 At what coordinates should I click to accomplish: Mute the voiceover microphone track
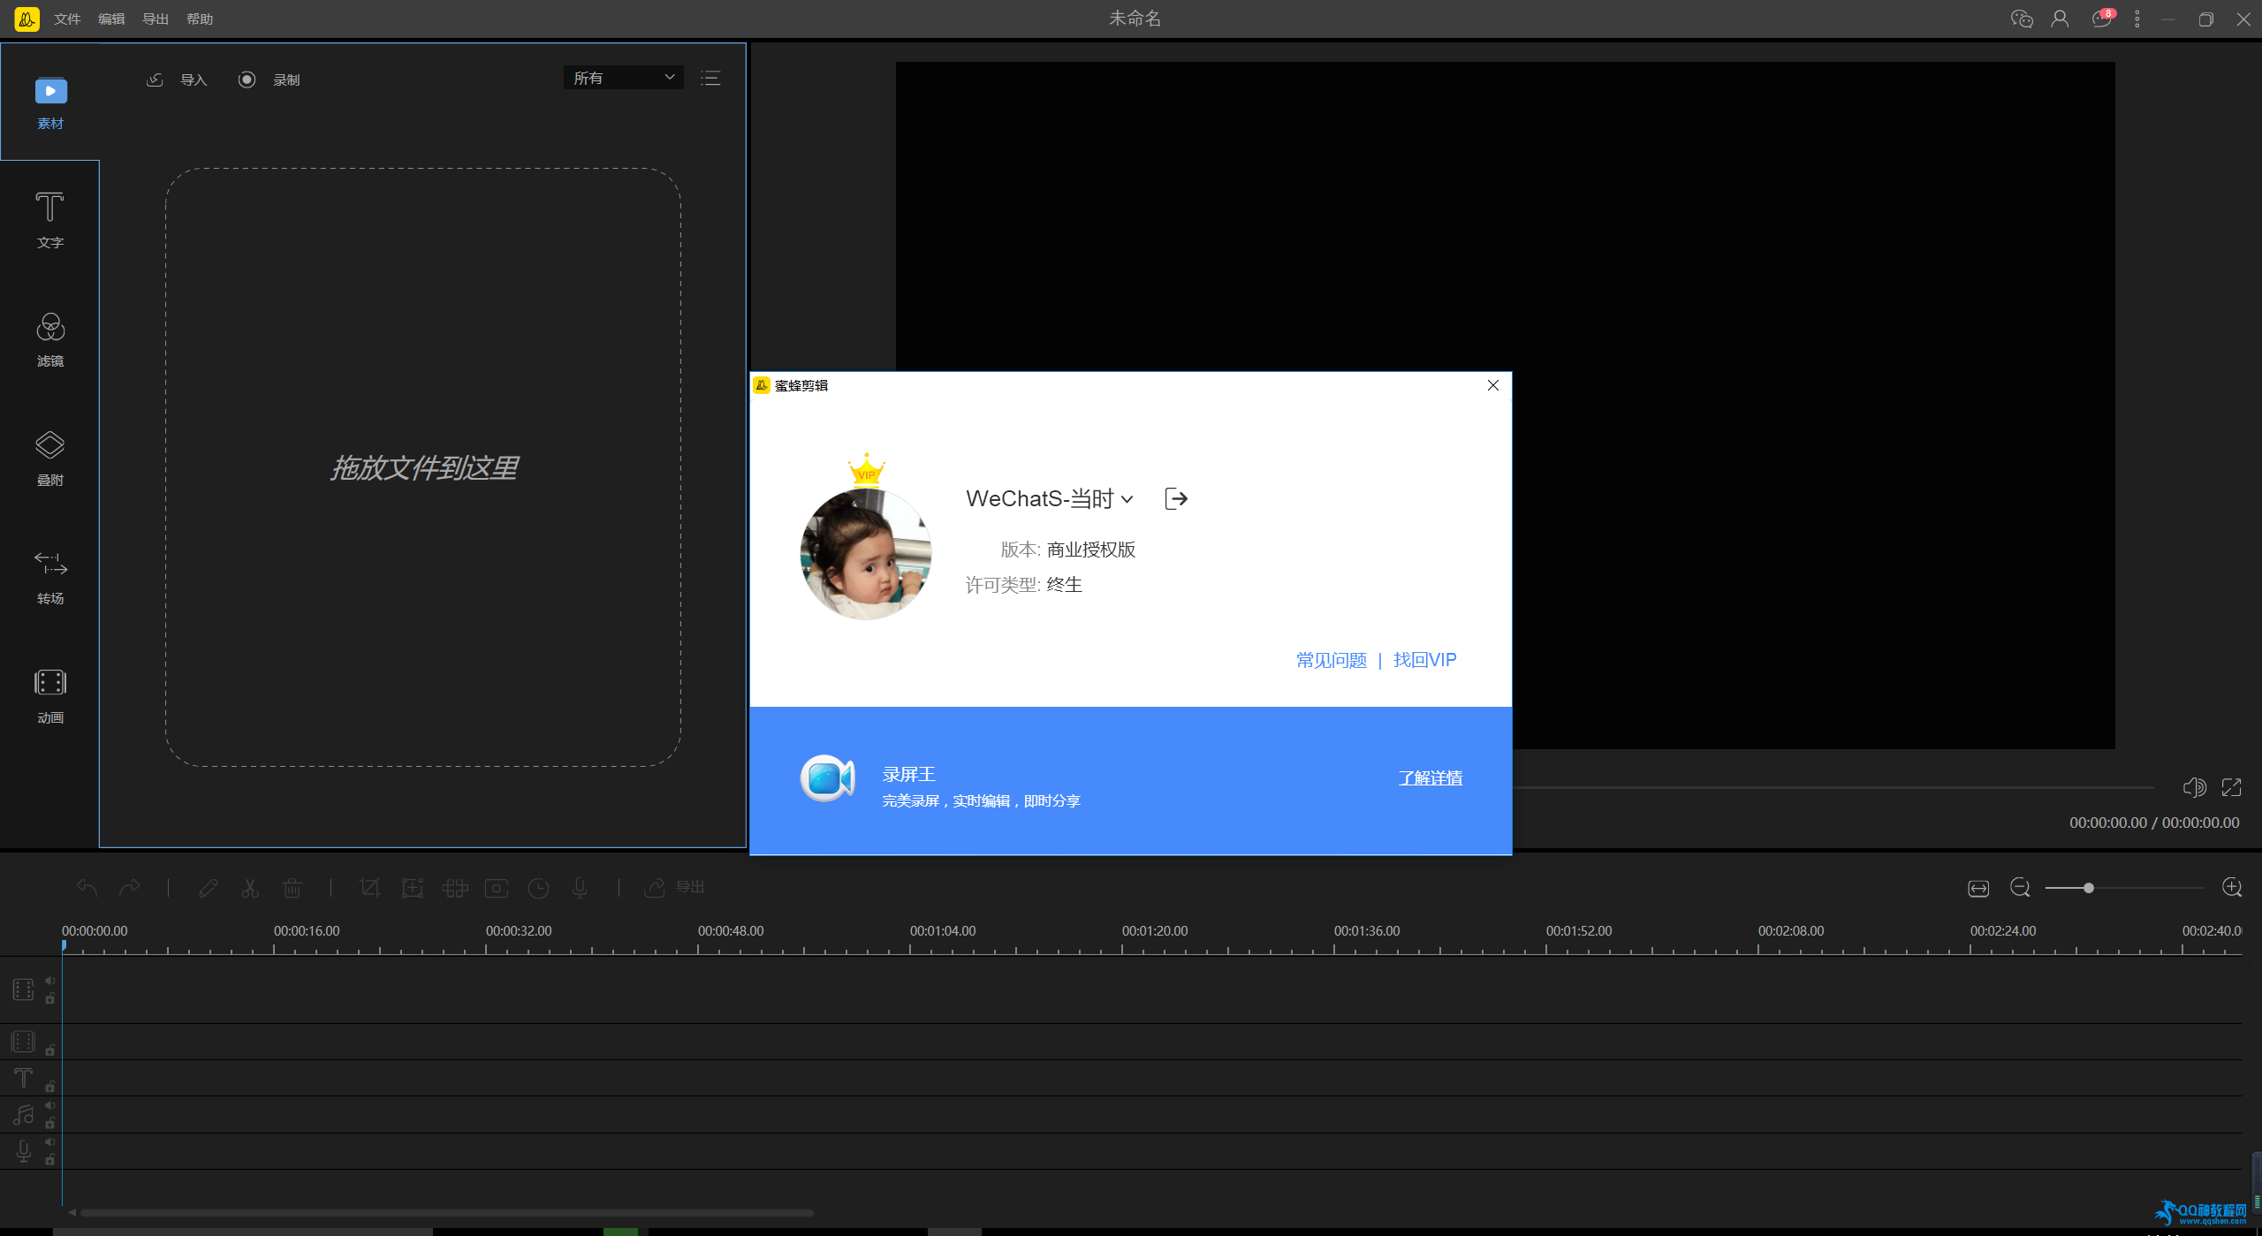coord(50,1141)
